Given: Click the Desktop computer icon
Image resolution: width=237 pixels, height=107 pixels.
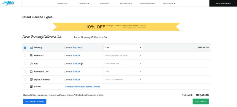Looking at the screenshot, I should pos(31,48).
